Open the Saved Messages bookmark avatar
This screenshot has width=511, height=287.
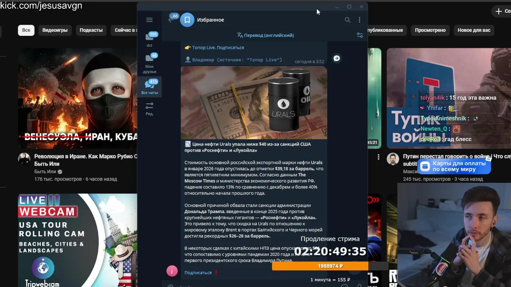[187, 20]
